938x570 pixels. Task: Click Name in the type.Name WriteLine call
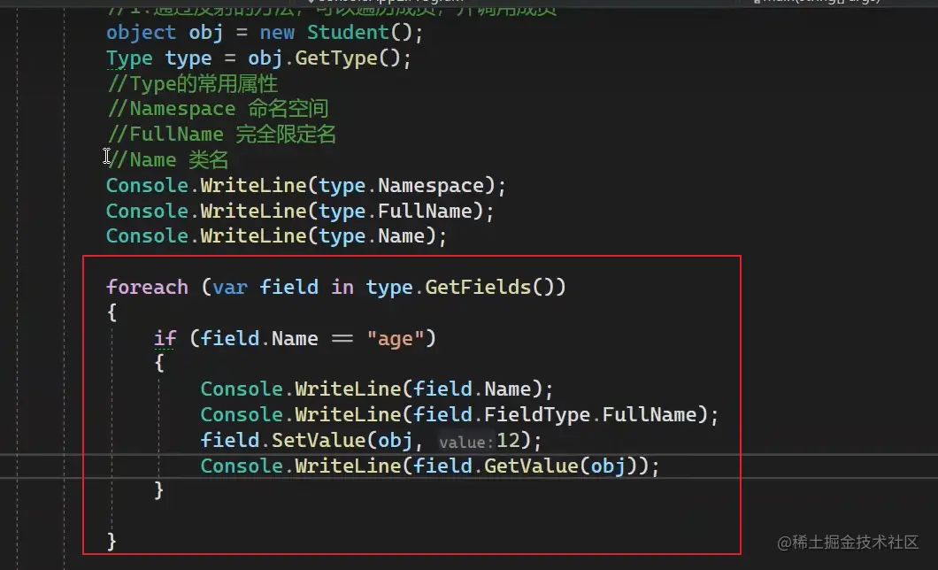click(x=402, y=236)
